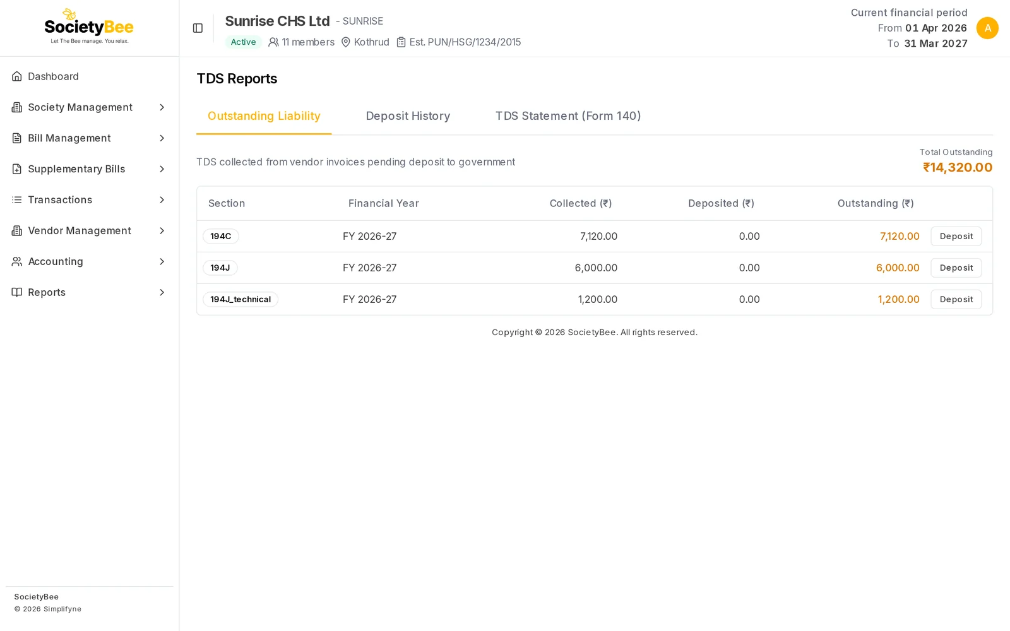Click the SocietyBee logo
Viewport: 1010px width, 631px height.
pyautogui.click(x=89, y=27)
